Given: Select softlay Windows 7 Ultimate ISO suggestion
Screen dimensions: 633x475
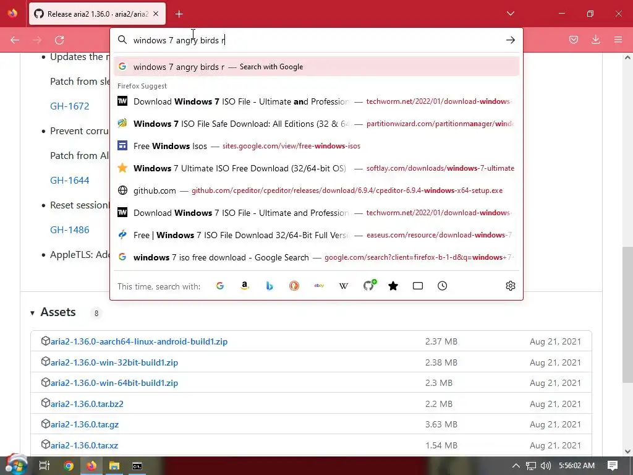Looking at the screenshot, I should pos(316,168).
